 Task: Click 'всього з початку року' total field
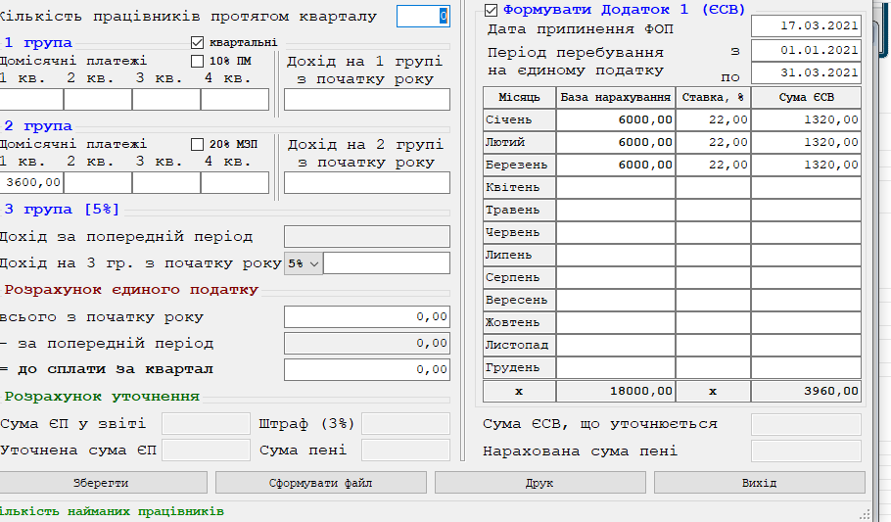(x=367, y=316)
